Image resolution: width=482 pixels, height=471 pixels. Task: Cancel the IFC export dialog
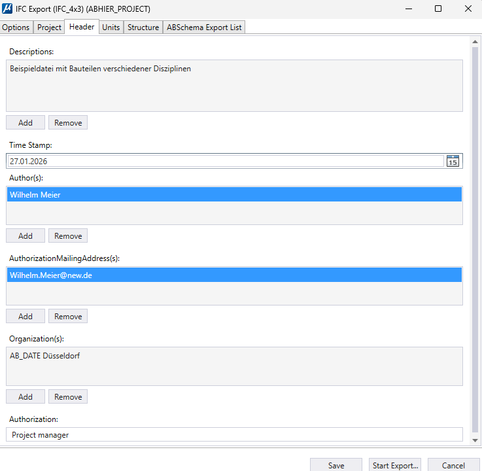pyautogui.click(x=453, y=465)
